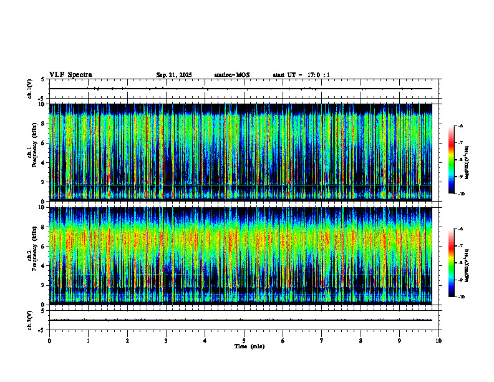Click the ch.2 colorbar log(PSD) unit label
The image size is (494, 382).
coord(467,265)
